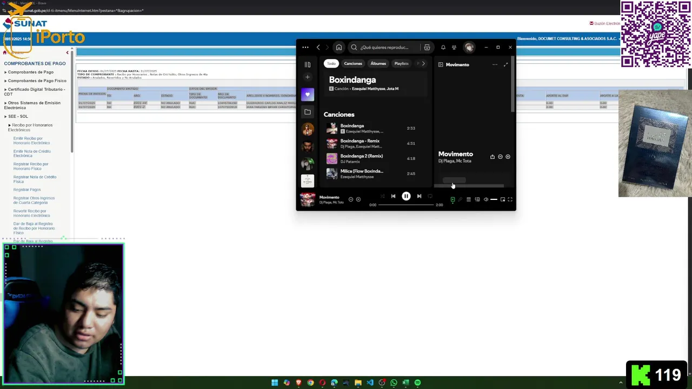Open the folder item in library
The height and width of the screenshot is (389, 692).
click(x=308, y=112)
